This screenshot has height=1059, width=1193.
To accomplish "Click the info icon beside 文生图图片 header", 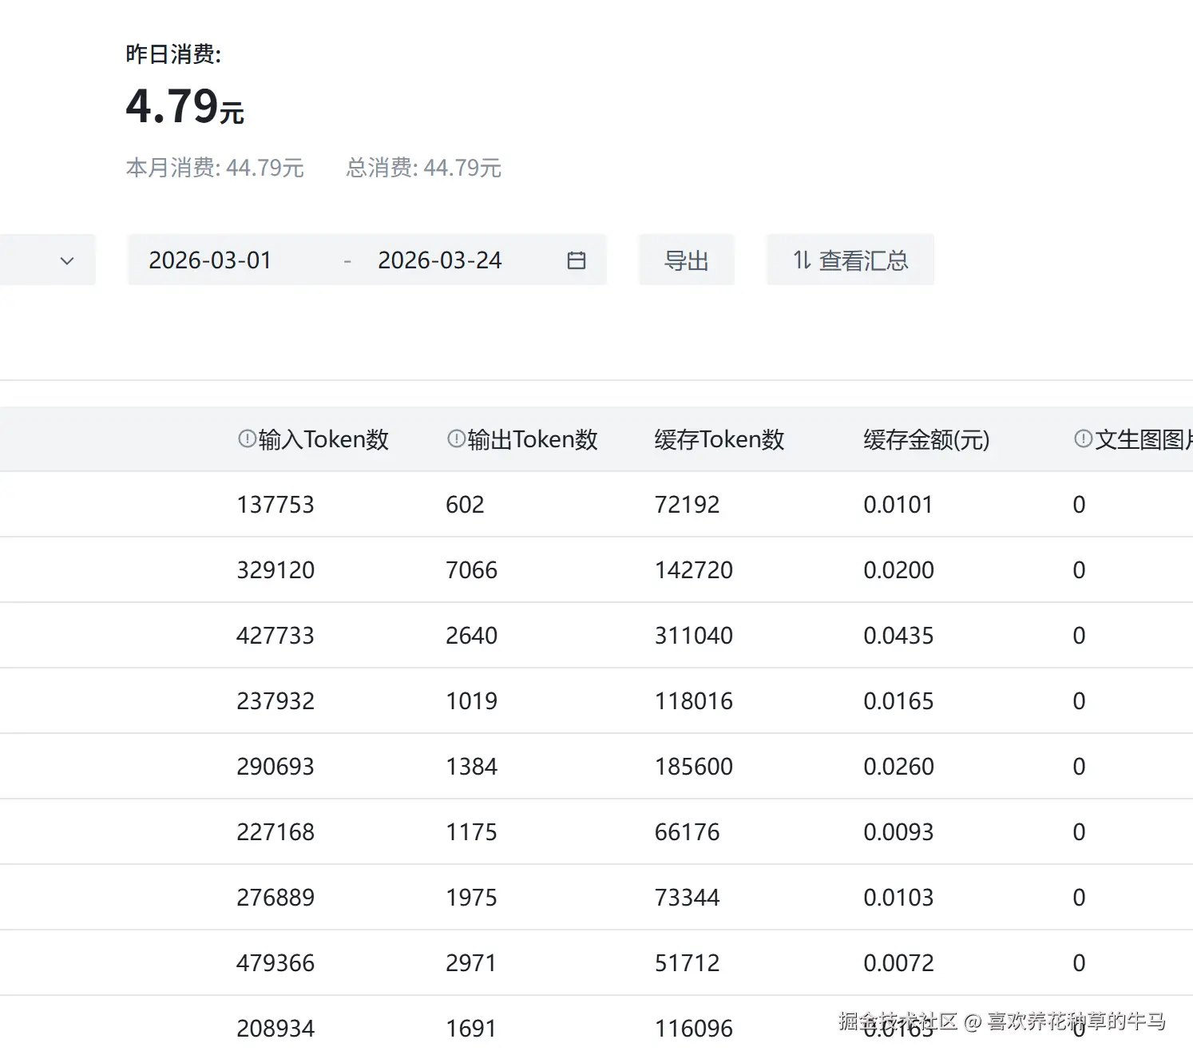I will pos(1083,438).
